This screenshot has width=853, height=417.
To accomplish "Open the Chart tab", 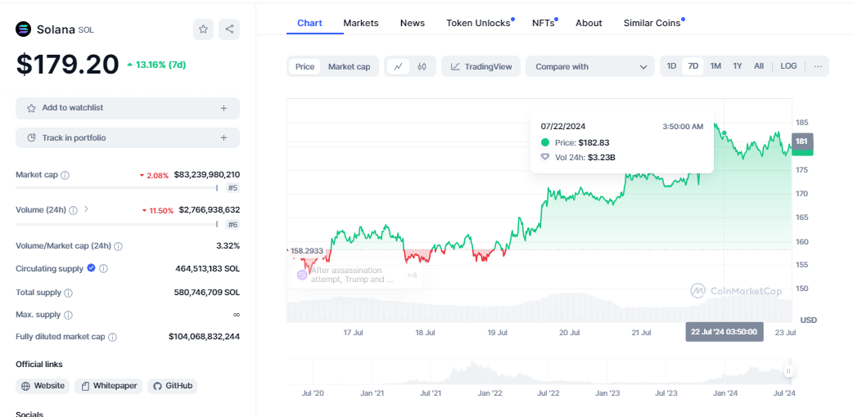I will point(309,24).
